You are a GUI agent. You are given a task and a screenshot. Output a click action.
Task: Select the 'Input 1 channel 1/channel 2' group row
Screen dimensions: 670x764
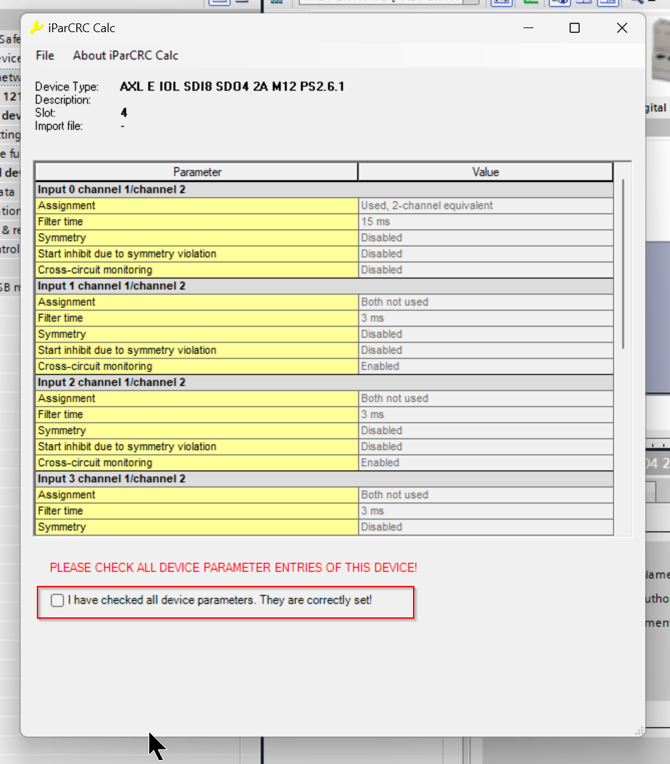pos(324,286)
